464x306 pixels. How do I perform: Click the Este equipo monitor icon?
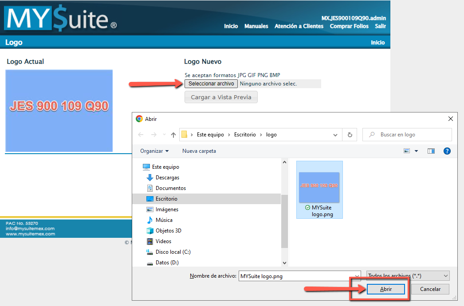(146, 167)
